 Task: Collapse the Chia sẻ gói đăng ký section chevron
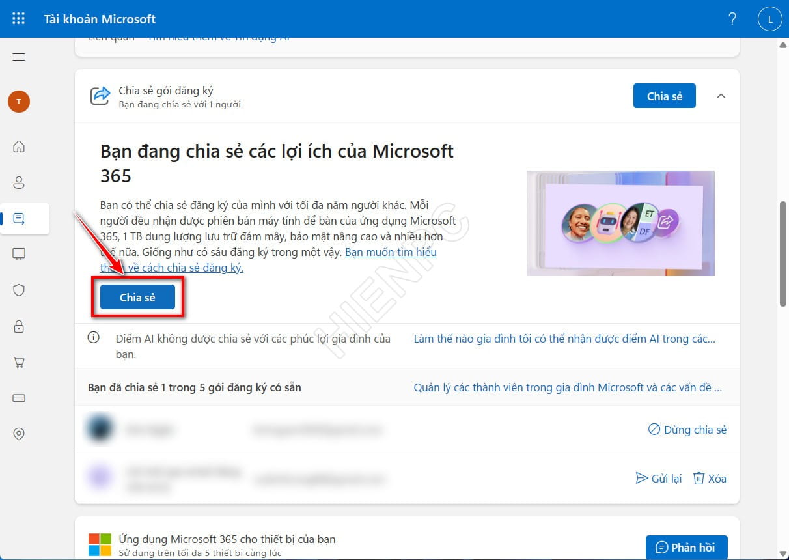(721, 96)
